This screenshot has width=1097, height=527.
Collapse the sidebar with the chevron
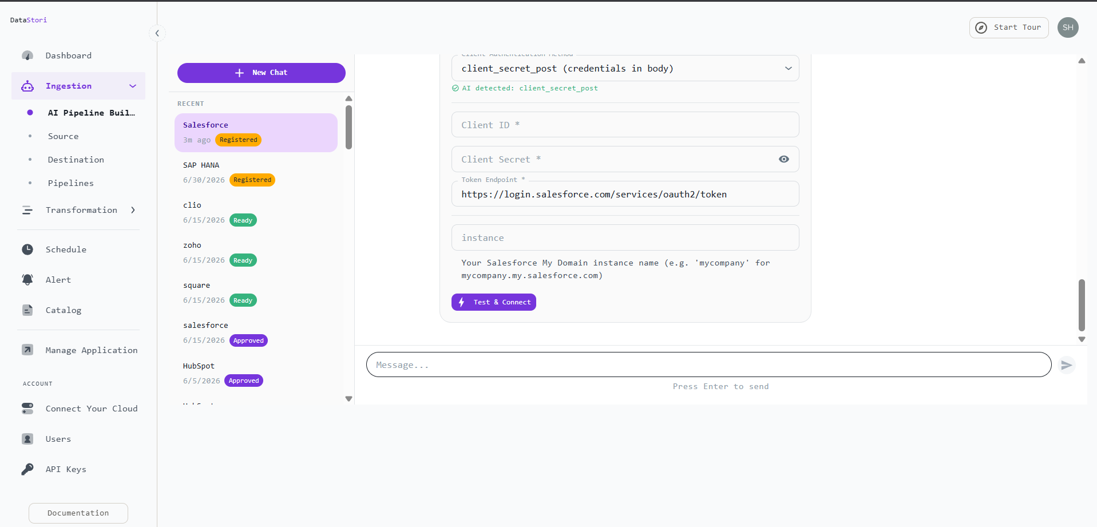tap(157, 33)
